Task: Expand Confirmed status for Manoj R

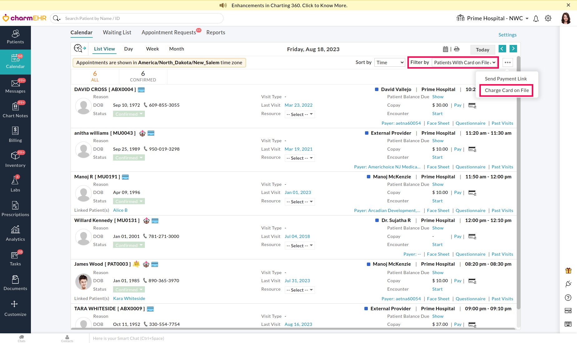Action: coord(129,201)
